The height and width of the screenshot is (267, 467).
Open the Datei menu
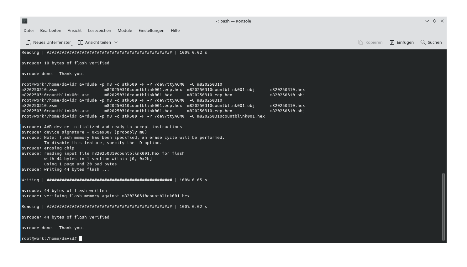click(28, 30)
